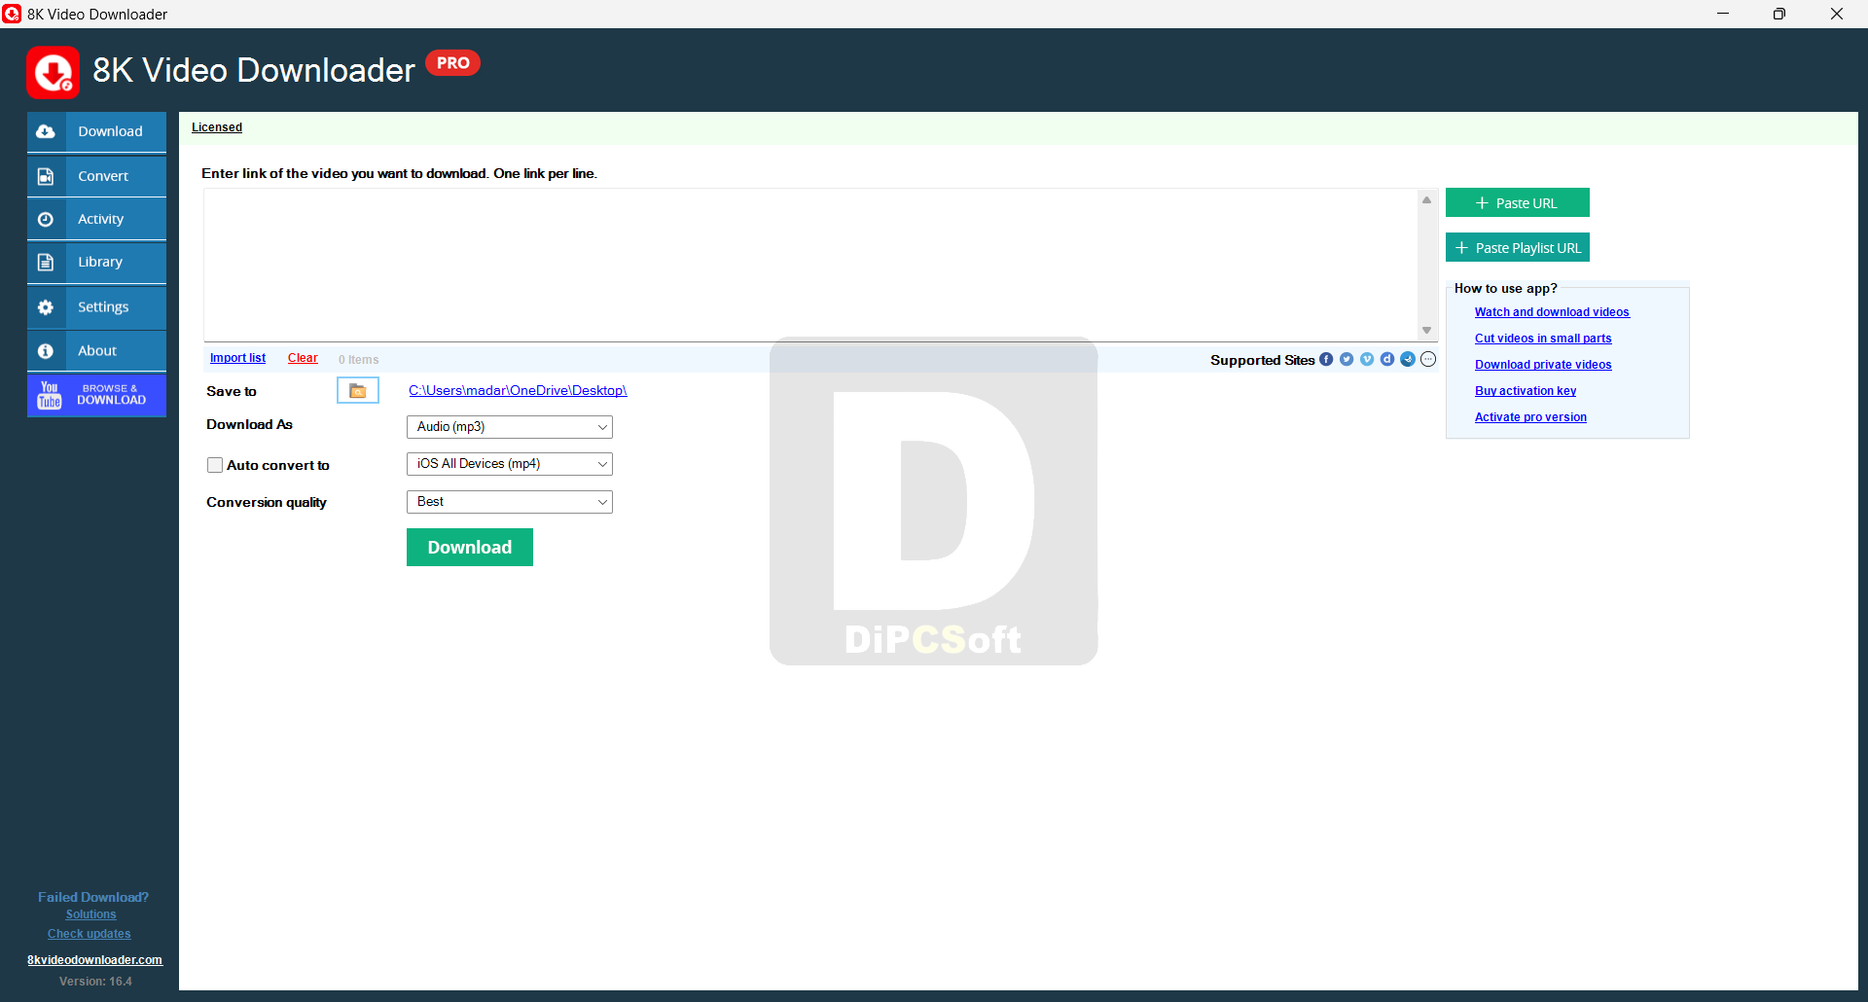This screenshot has width=1868, height=1002.
Task: Click the Clear link
Action: tap(303, 358)
